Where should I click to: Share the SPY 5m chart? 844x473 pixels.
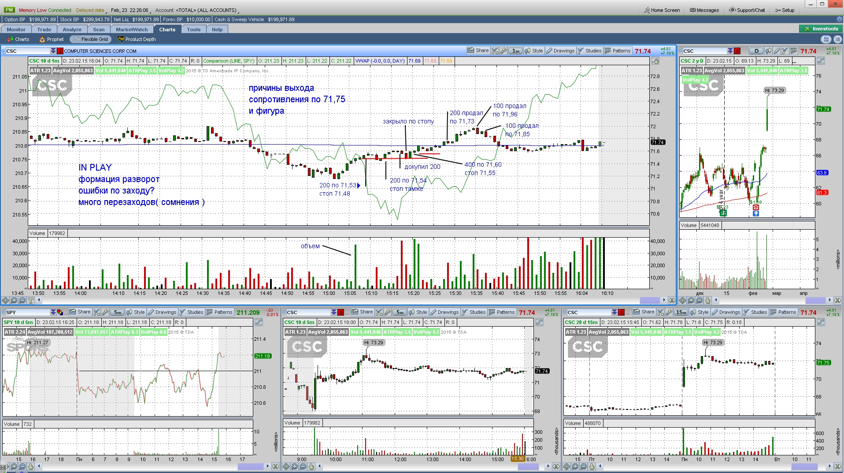tap(80, 312)
